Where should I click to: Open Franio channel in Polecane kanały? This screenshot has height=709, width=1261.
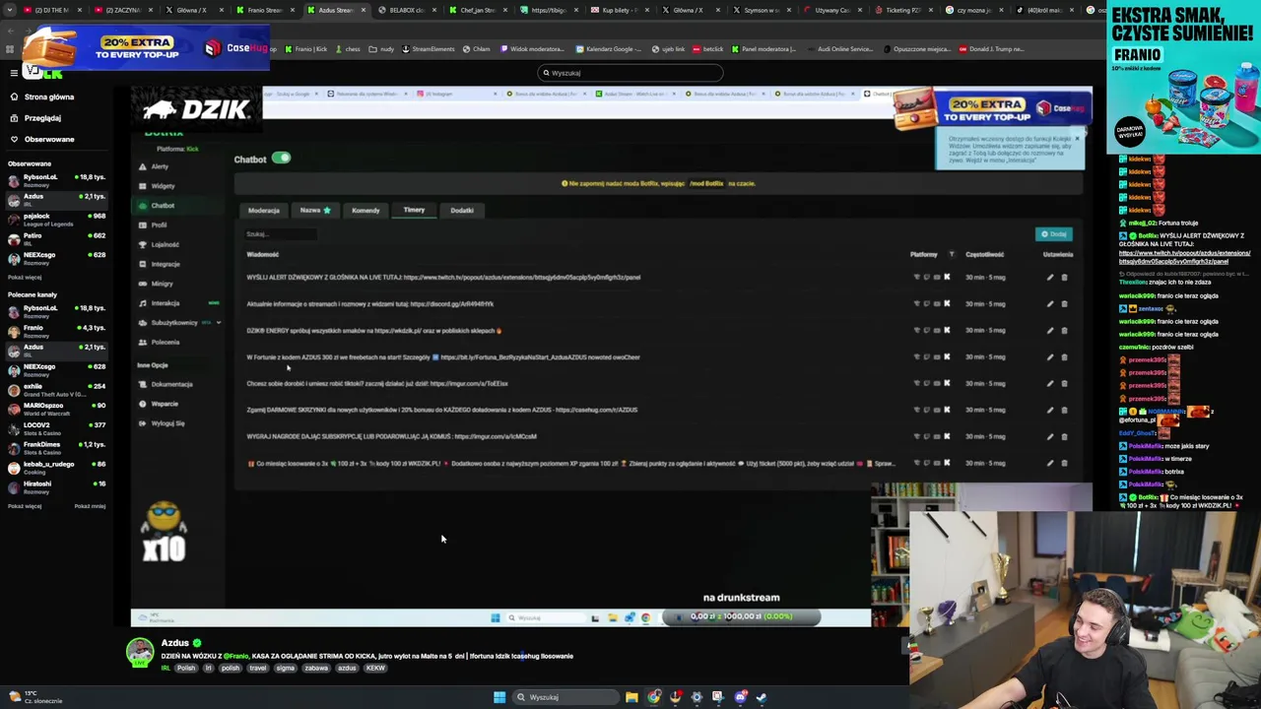[x=57, y=331]
